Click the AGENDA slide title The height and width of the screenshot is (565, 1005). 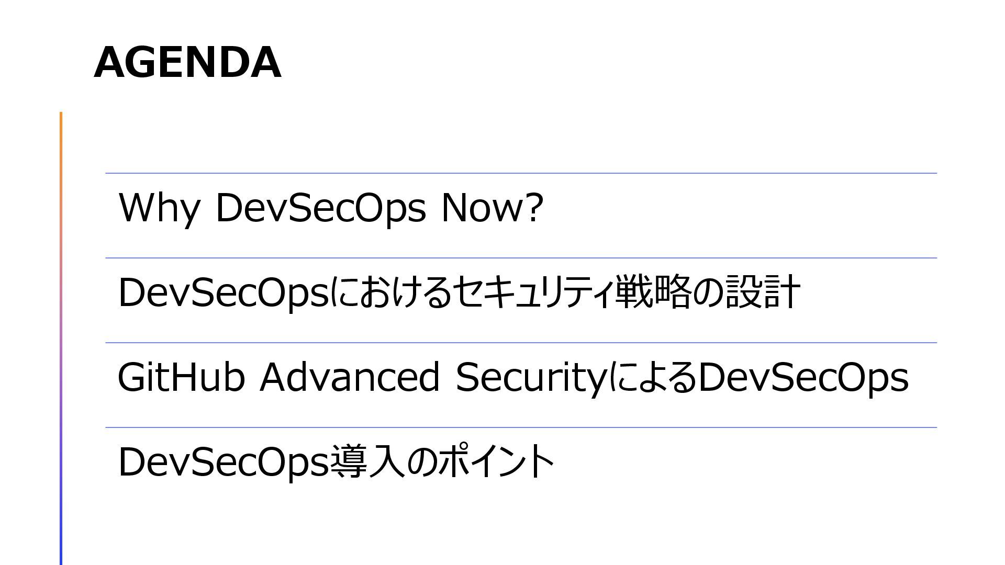tap(187, 62)
